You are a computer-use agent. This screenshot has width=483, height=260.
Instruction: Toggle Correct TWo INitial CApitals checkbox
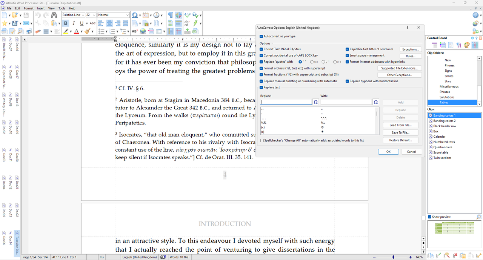coord(261,49)
